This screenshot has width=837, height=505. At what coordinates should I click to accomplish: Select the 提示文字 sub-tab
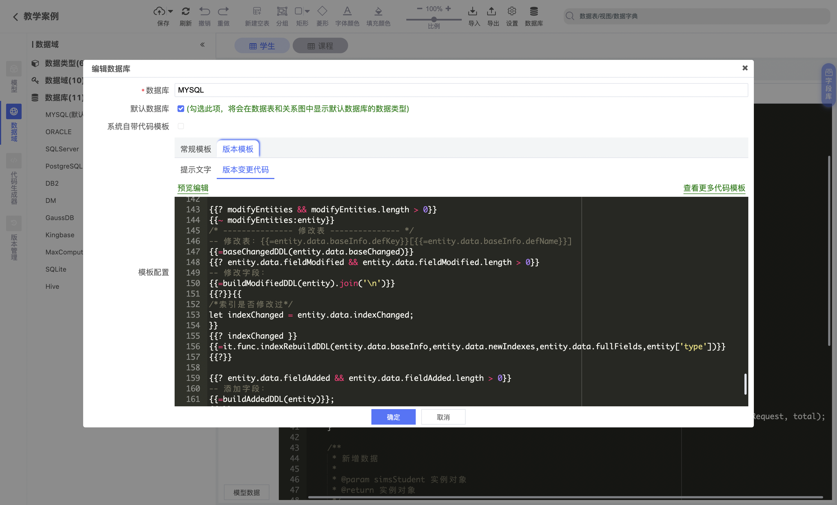pos(196,169)
